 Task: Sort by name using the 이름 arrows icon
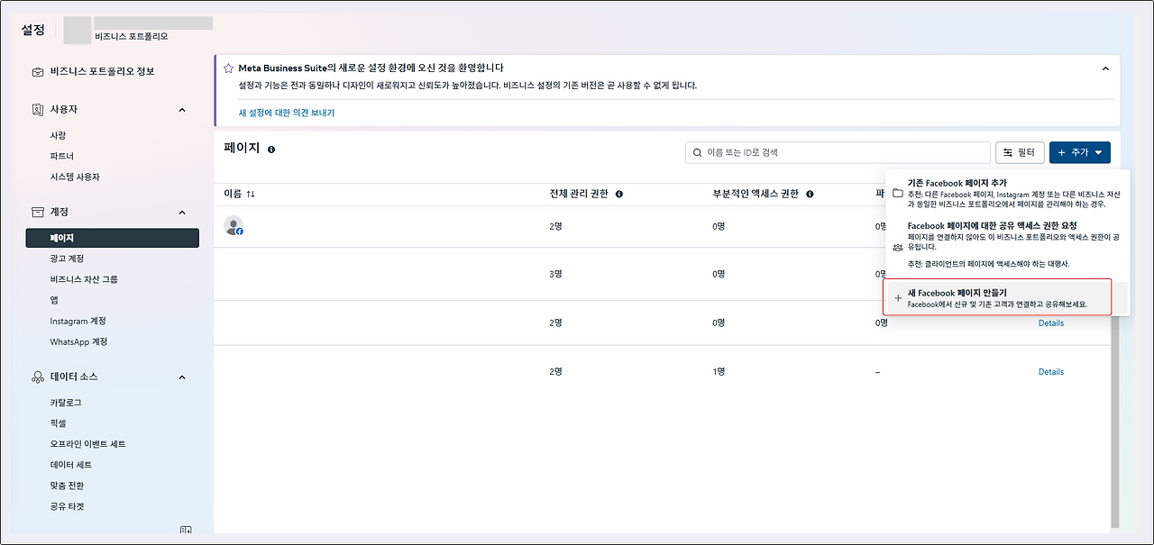click(251, 194)
